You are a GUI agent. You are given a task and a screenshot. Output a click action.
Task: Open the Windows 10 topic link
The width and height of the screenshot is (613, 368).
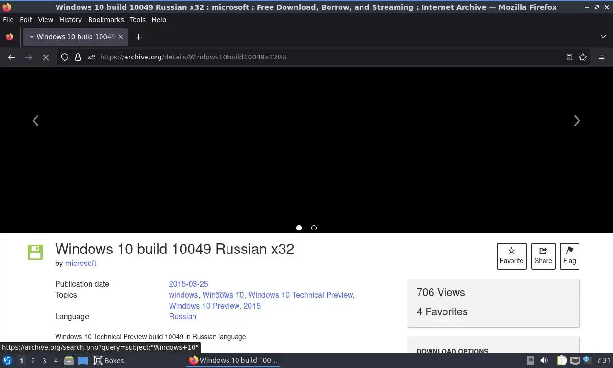point(223,295)
